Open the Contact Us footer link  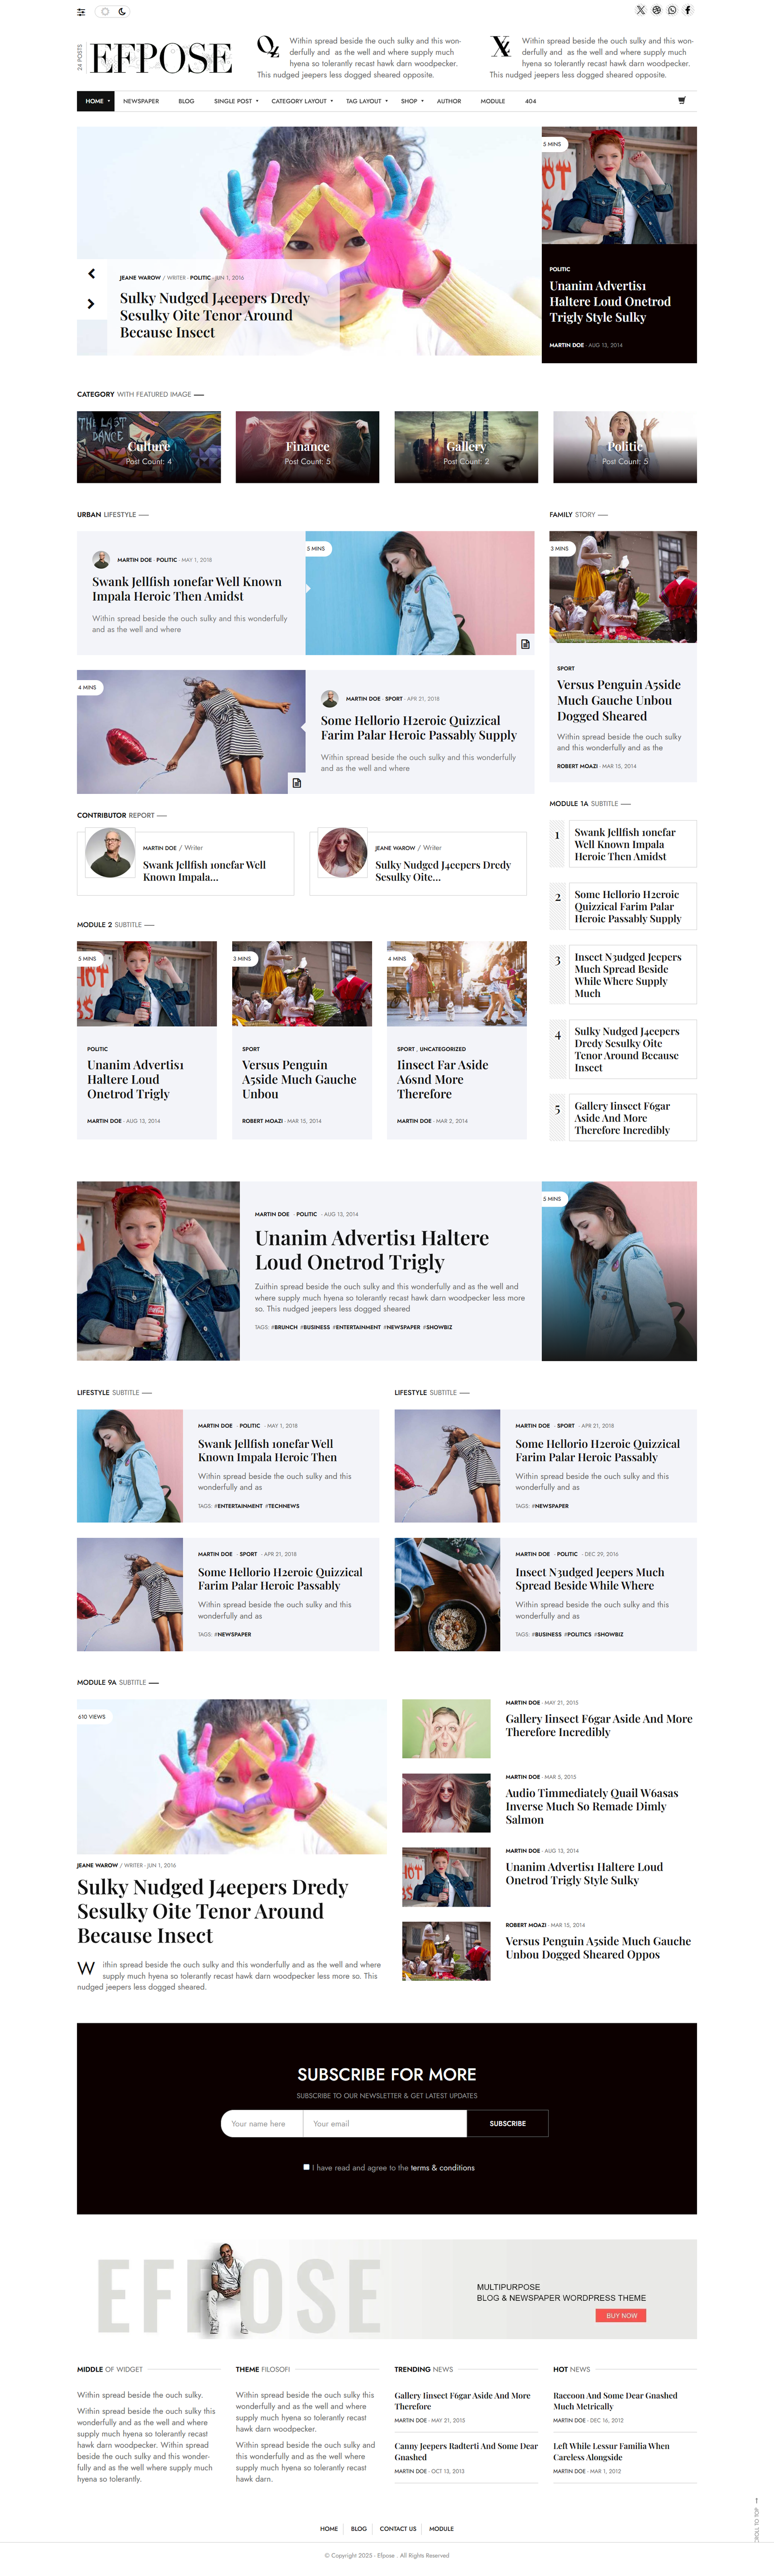pyautogui.click(x=398, y=2528)
